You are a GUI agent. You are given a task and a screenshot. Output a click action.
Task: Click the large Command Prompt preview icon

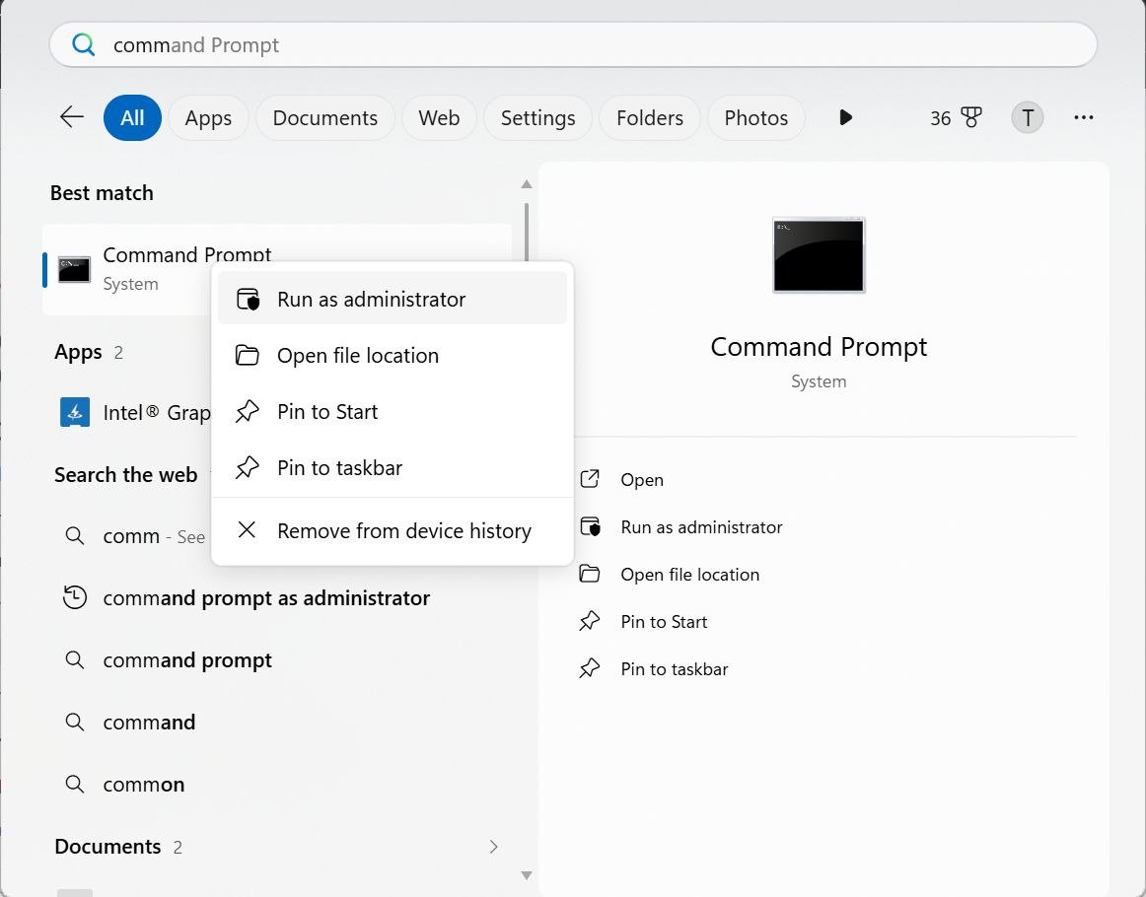(819, 255)
